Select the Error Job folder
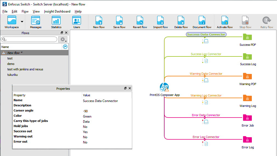This screenshot has height=156, width=277. (247, 118)
